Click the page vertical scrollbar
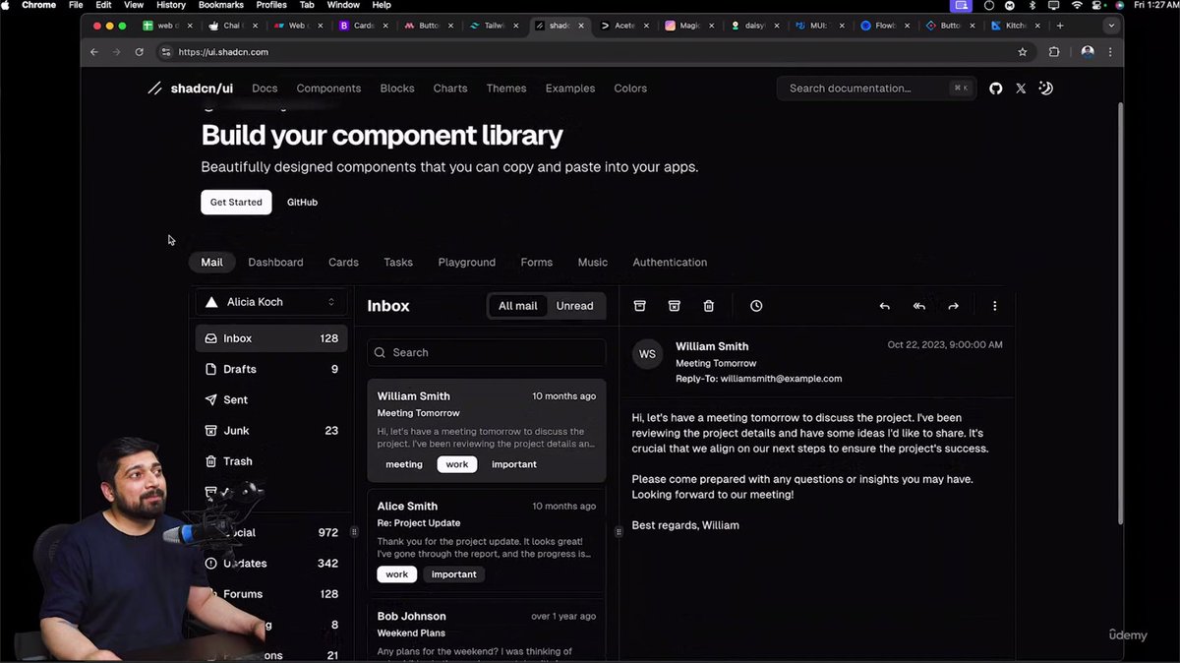The height and width of the screenshot is (663, 1180). point(1120,313)
